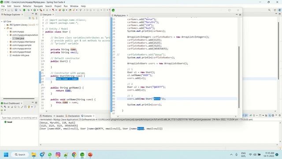Close the Package Explorer tab
The image size is (282, 159).
pyautogui.click(x=22, y=15)
